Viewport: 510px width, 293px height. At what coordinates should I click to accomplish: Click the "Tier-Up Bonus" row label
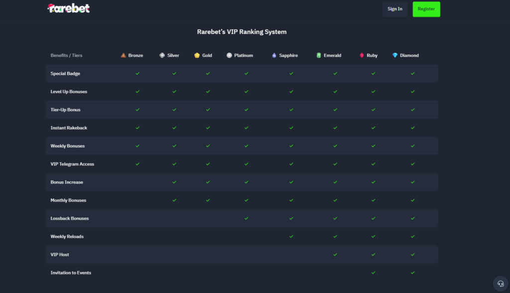(65, 110)
